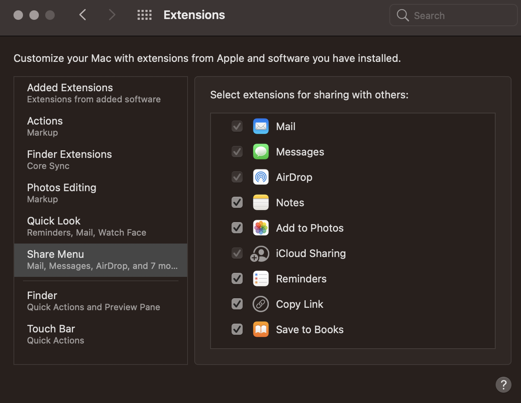
Task: Select the Share Menu category
Action: (x=101, y=260)
